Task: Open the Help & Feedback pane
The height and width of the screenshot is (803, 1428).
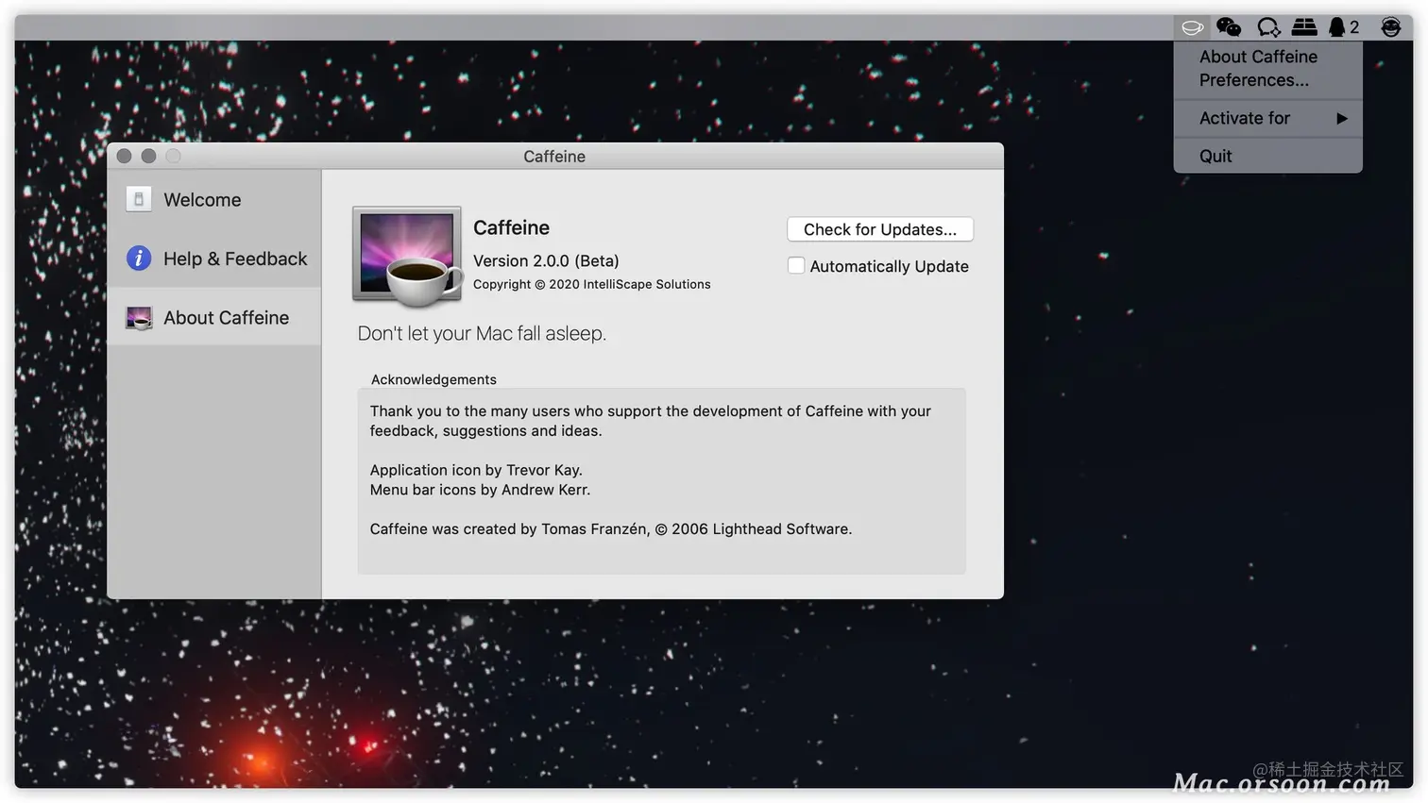Action: click(214, 259)
